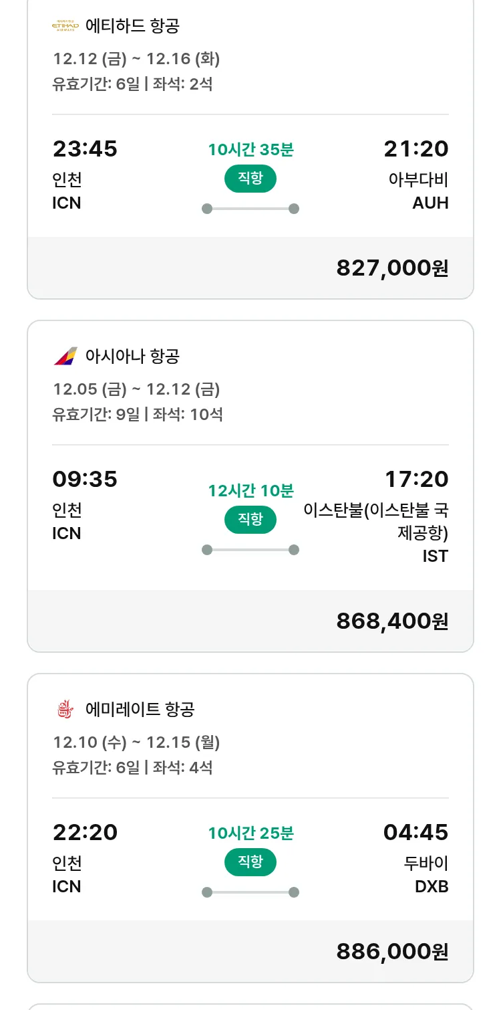
Task: Click the 23:45 인천 departure time
Action: click(x=85, y=149)
